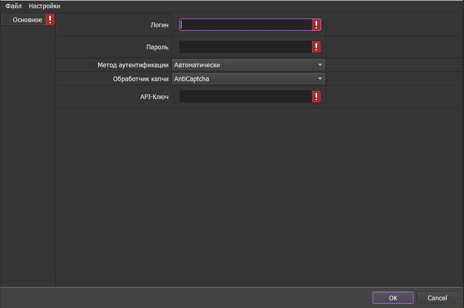This screenshot has width=464, height=308.
Task: Focus the Логин text field
Action: click(x=245, y=25)
